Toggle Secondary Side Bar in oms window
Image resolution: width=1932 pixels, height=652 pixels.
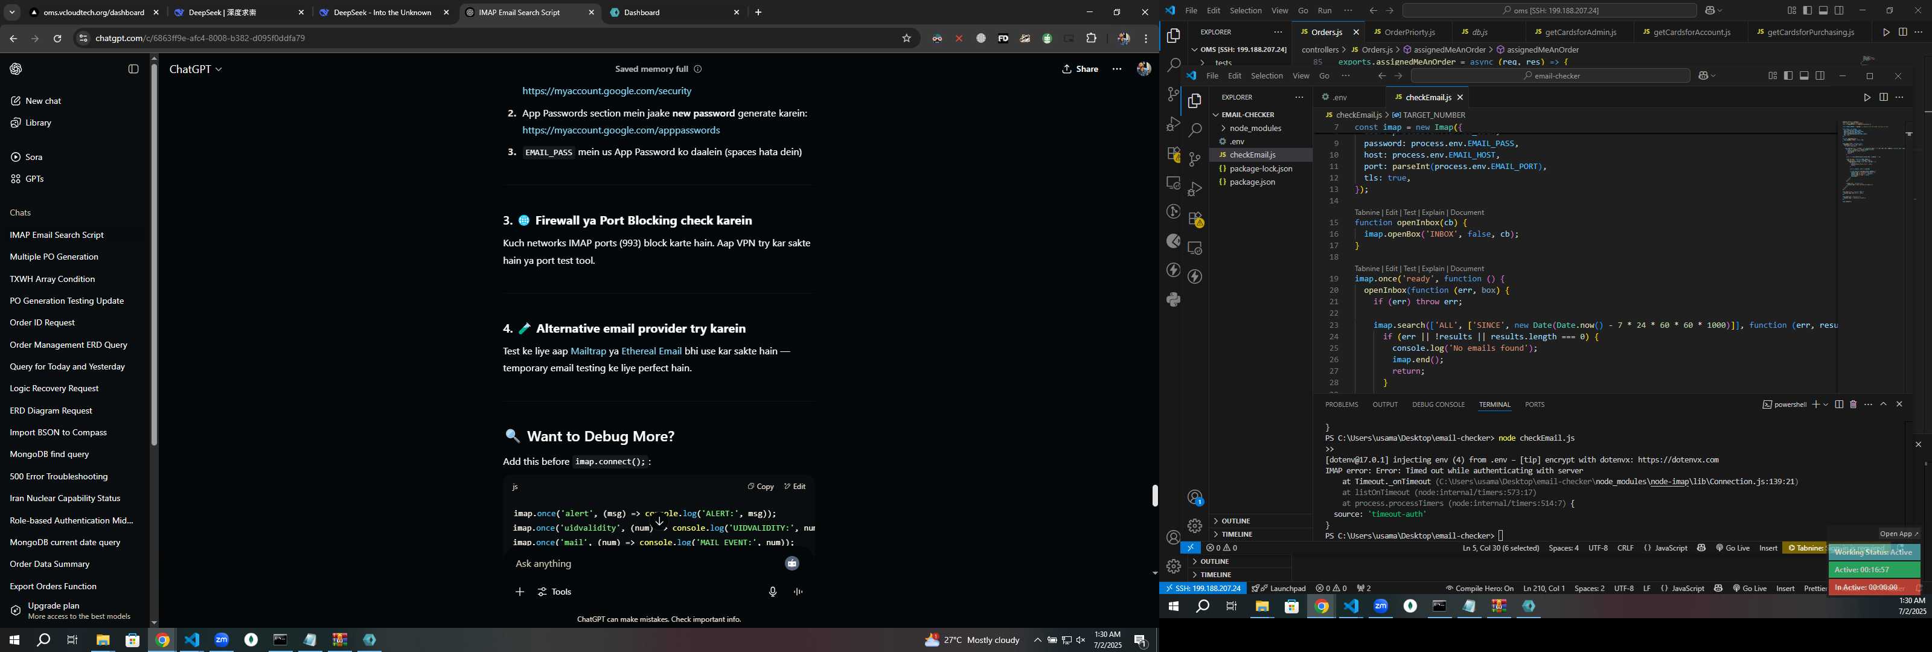(x=1839, y=10)
